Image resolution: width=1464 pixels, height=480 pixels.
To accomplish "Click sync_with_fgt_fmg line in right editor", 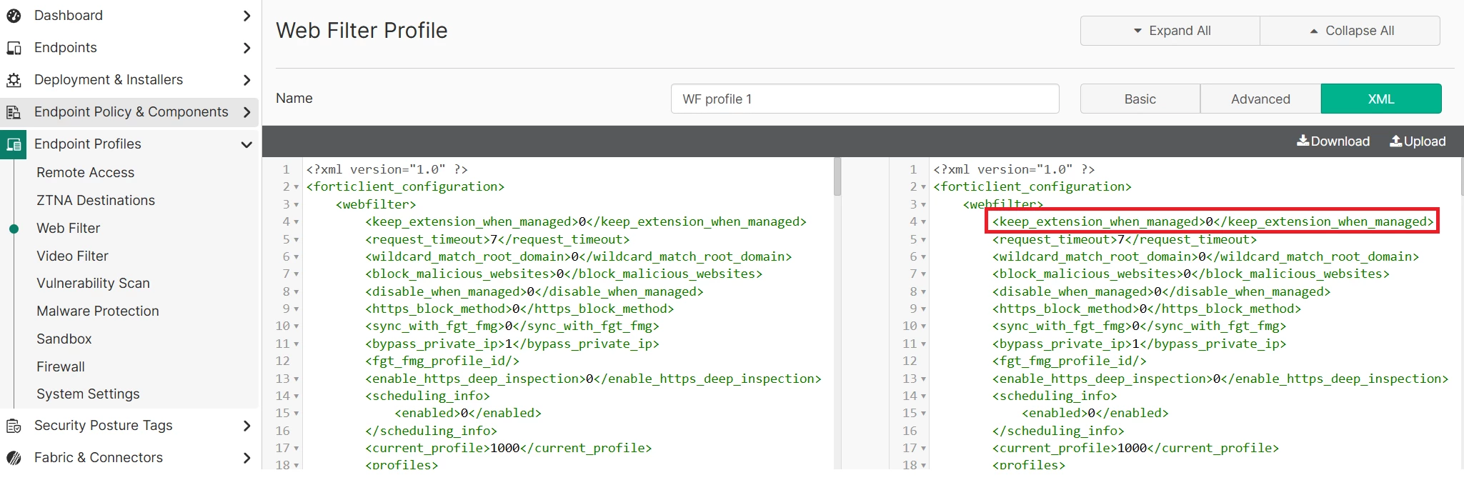I will pyautogui.click(x=1139, y=326).
